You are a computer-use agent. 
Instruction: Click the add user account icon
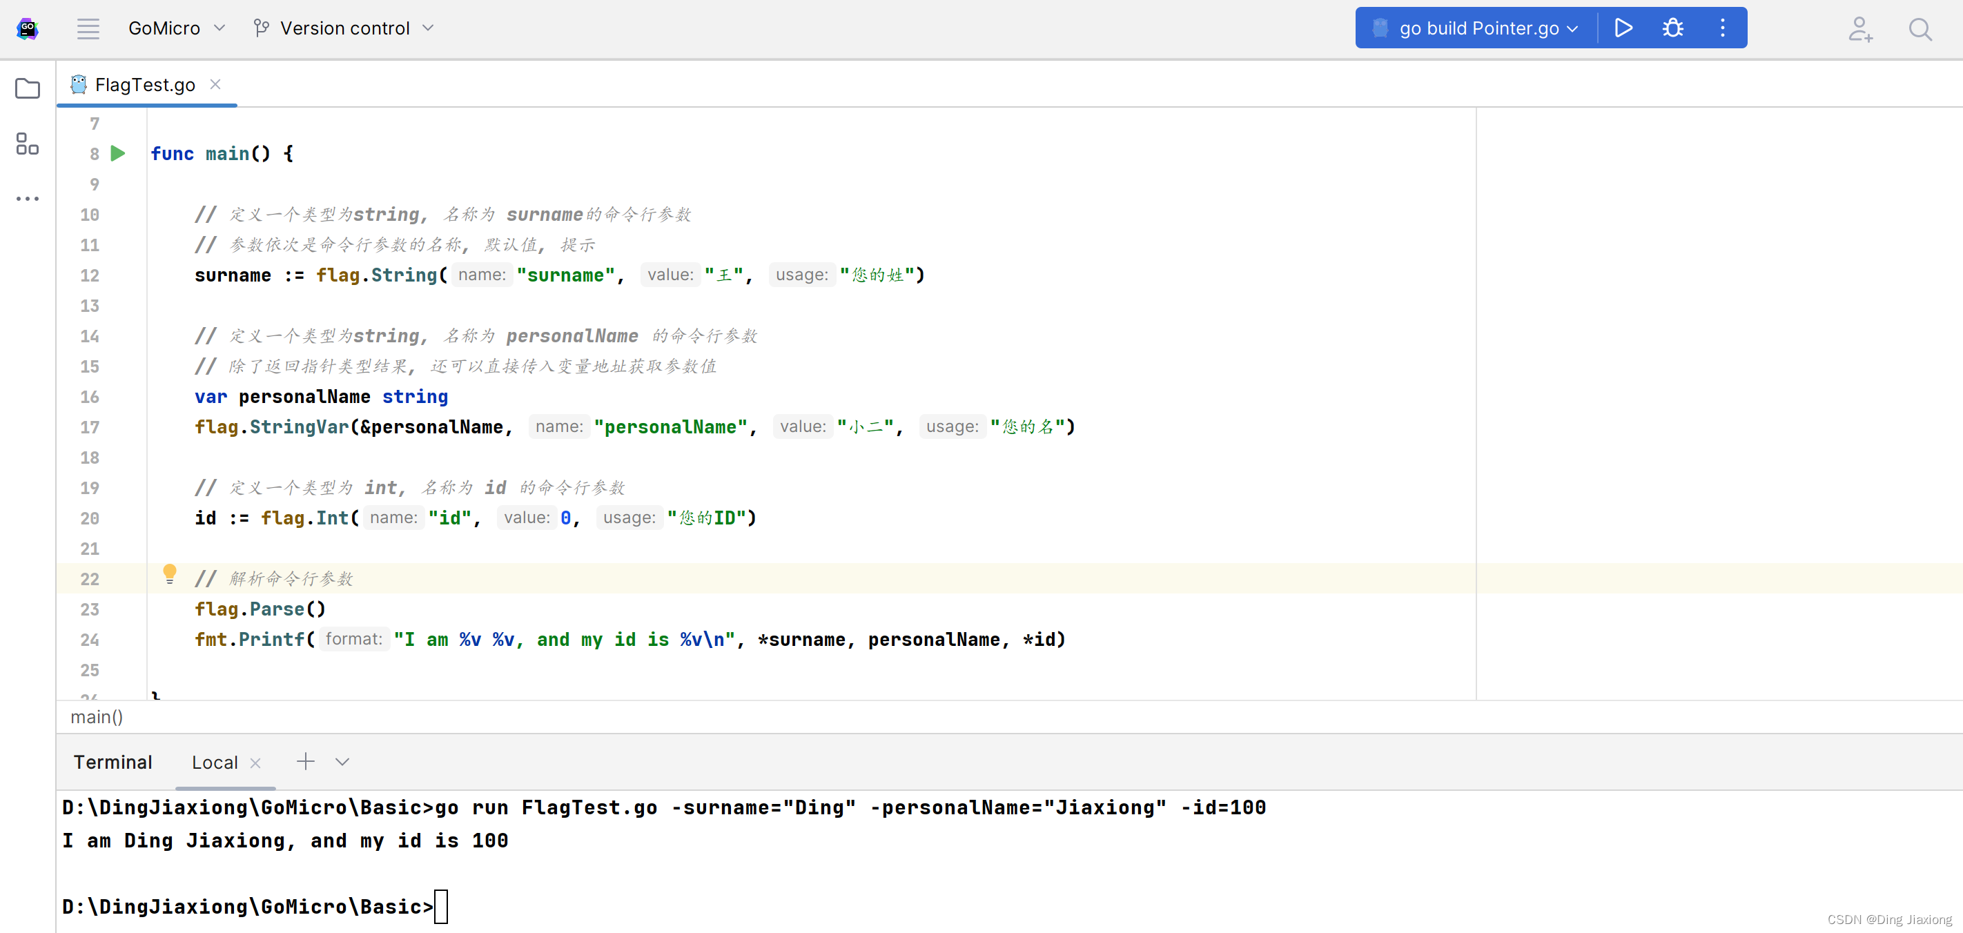1860,30
